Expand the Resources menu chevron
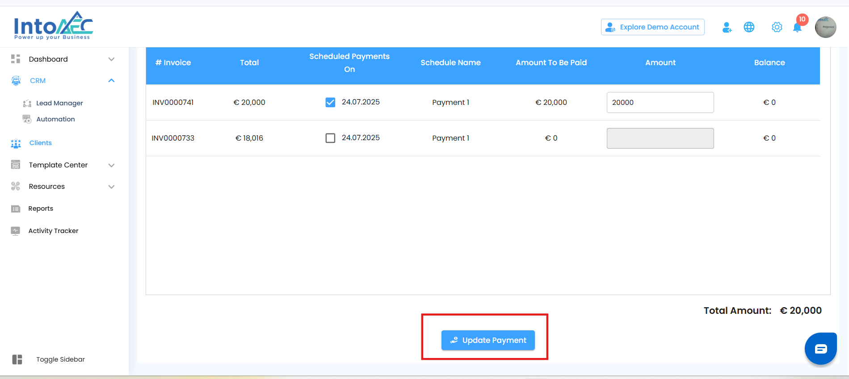This screenshot has height=379, width=849. (112, 187)
